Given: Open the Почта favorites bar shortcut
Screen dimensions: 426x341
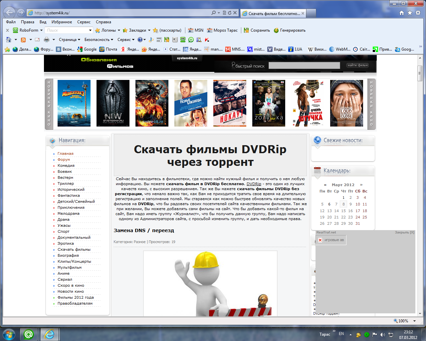Looking at the screenshot, I should pos(108,49).
